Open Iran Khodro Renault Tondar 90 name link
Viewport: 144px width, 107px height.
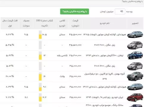tap(105, 97)
